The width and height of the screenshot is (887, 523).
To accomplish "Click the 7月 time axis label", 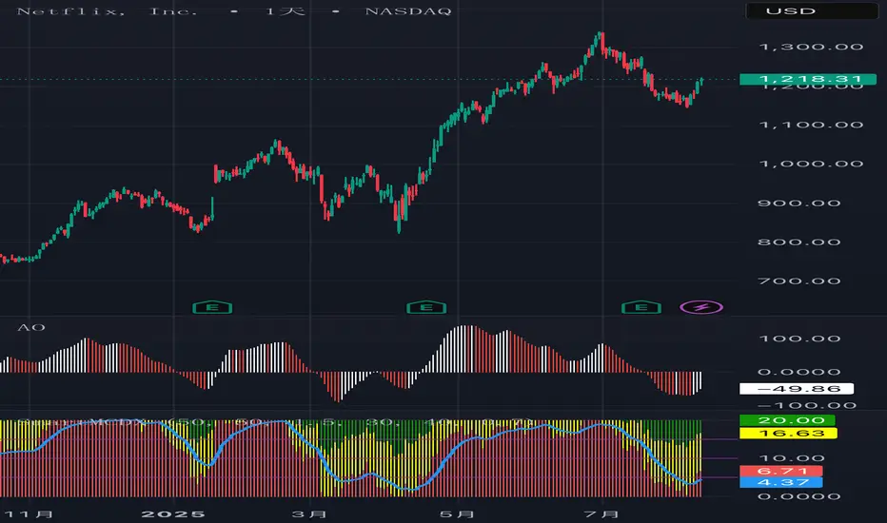I will (x=601, y=513).
